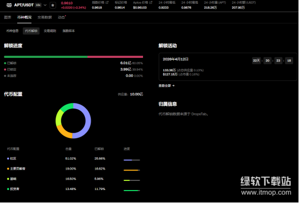
Task: Switch to the 图表 tab
Action: (x=8, y=17)
